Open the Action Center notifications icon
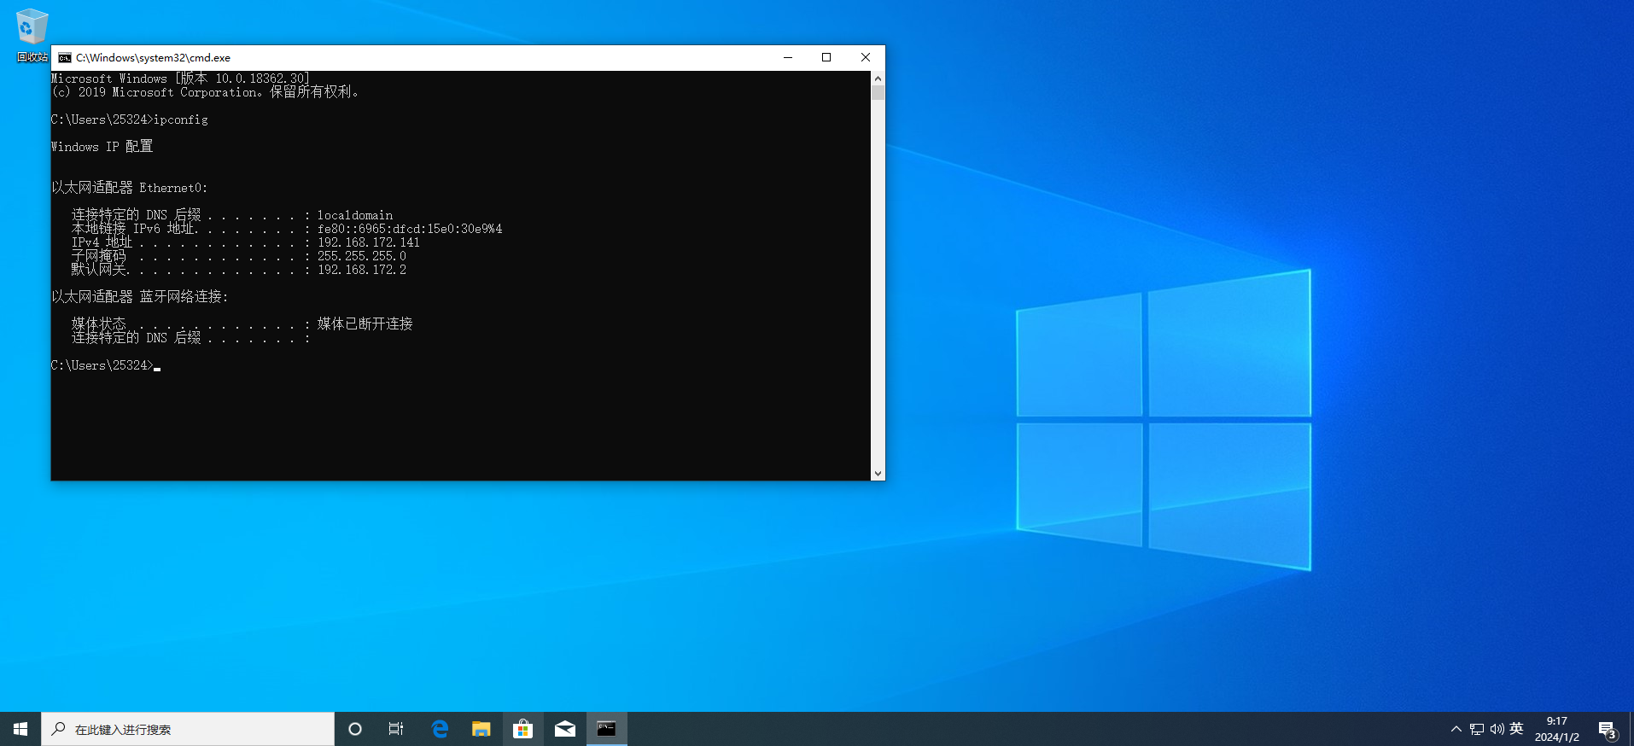 pyautogui.click(x=1608, y=729)
